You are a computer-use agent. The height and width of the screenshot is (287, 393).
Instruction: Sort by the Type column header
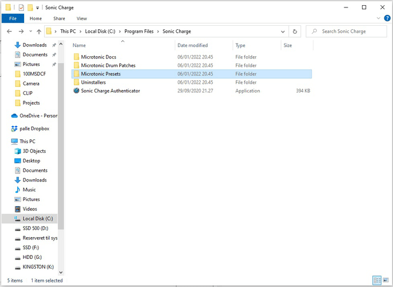point(240,45)
